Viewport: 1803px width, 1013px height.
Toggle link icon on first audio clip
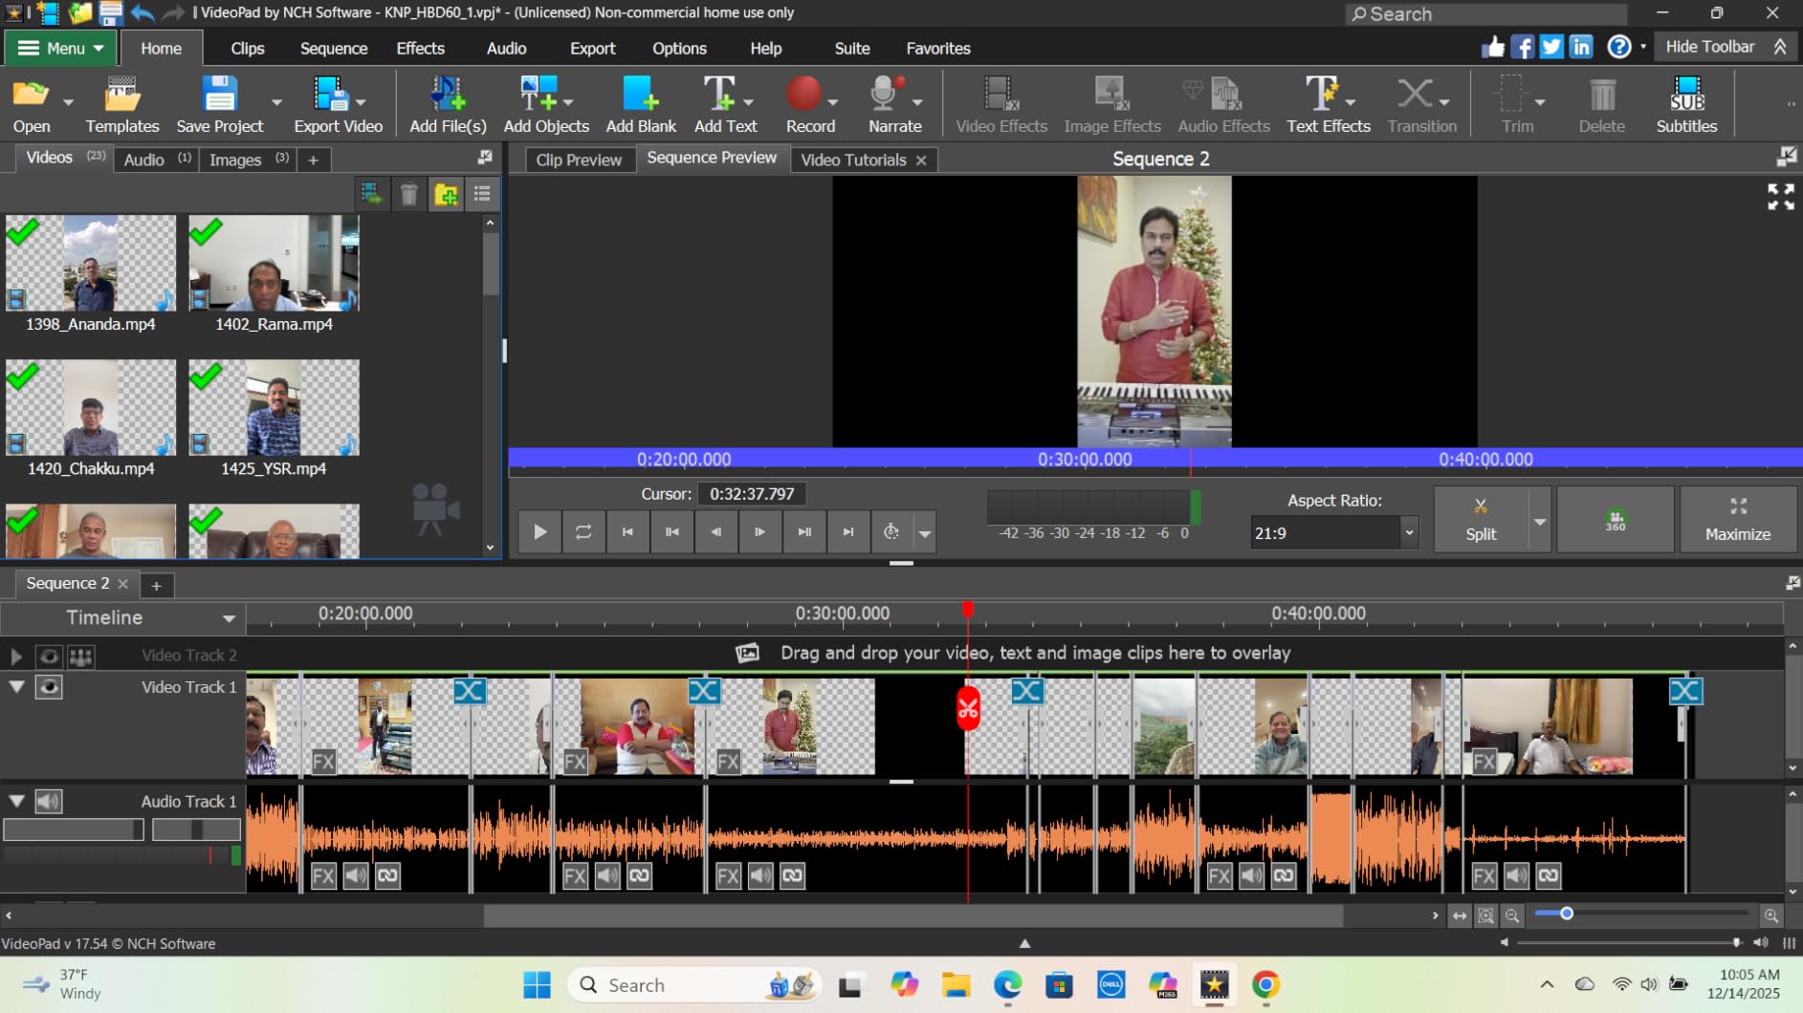pos(387,875)
